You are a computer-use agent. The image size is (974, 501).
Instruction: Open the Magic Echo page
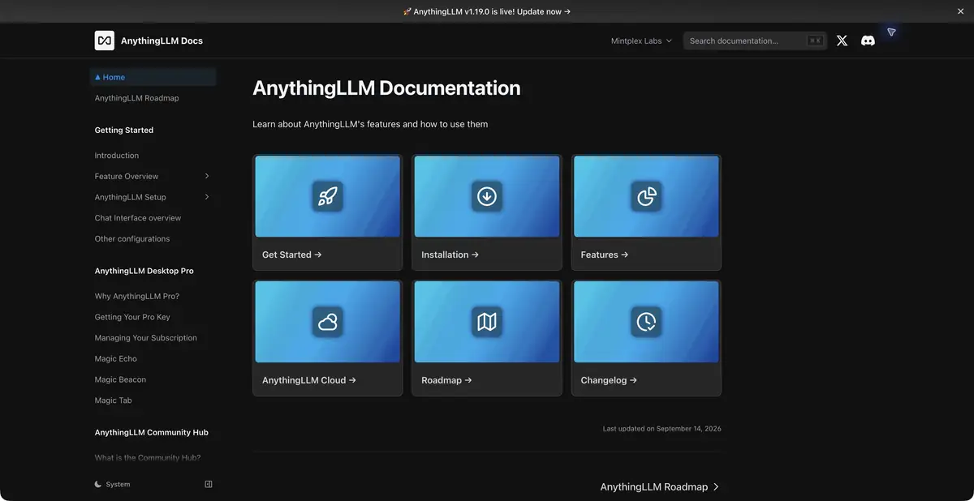click(153, 359)
